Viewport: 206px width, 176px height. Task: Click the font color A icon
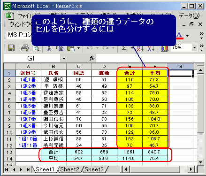180,36
